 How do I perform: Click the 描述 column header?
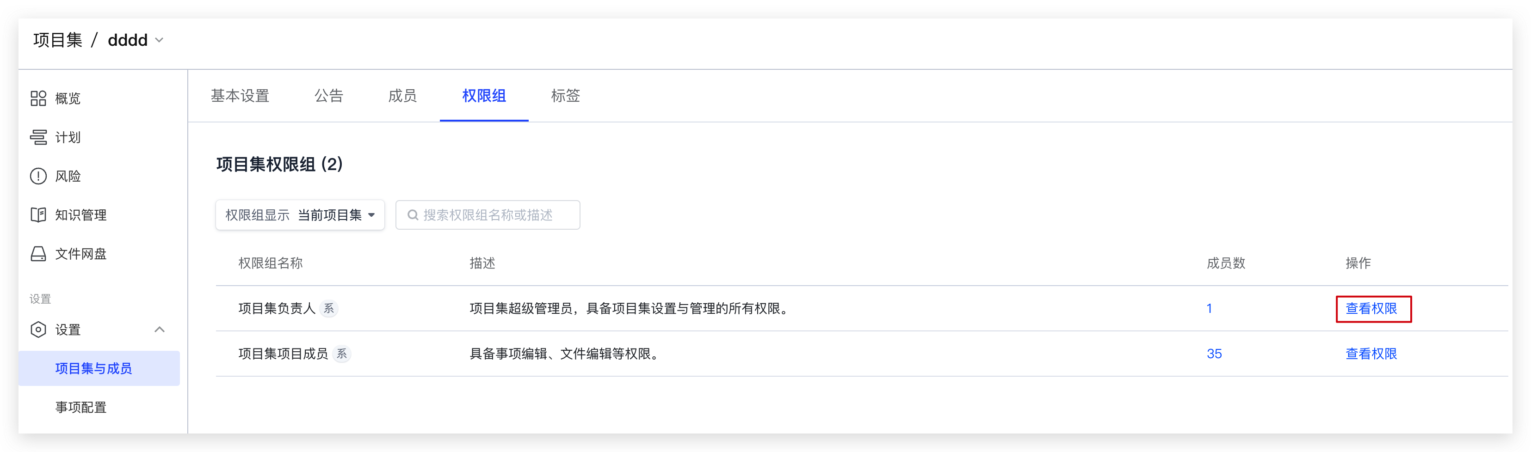[482, 263]
